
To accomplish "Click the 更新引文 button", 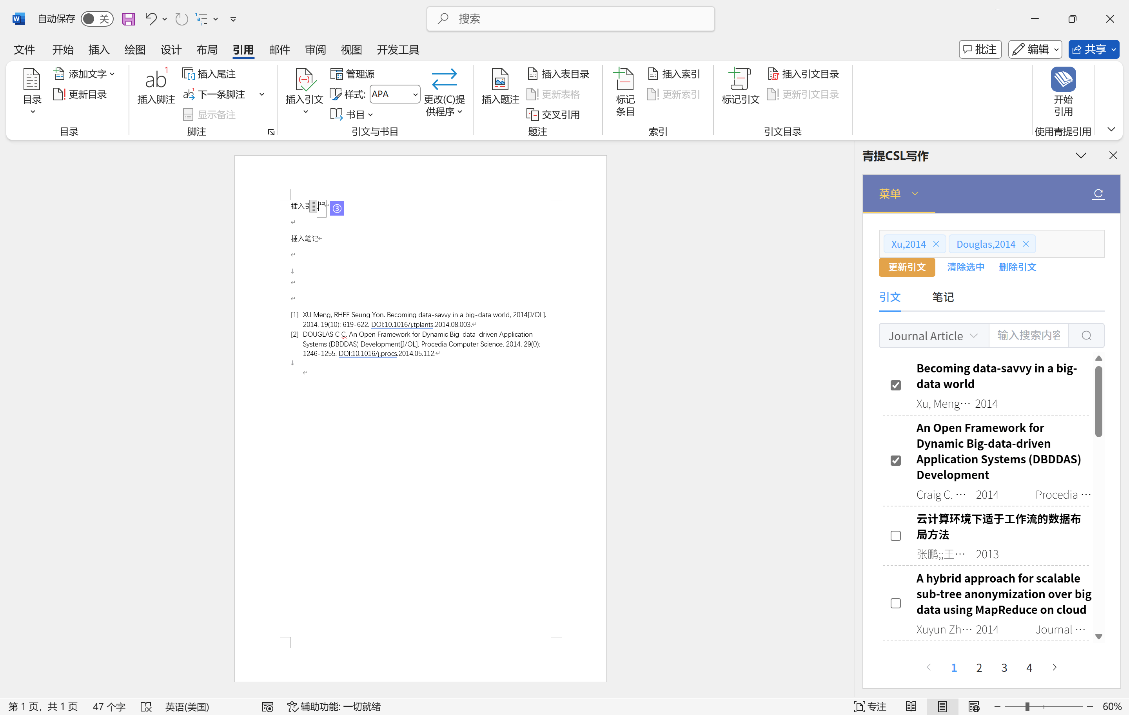I will [x=906, y=267].
